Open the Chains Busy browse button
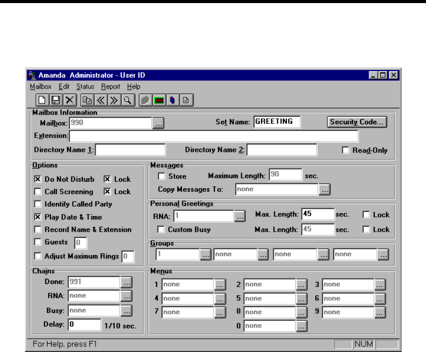Image resolution: width=426 pixels, height=352 pixels. tap(126, 311)
